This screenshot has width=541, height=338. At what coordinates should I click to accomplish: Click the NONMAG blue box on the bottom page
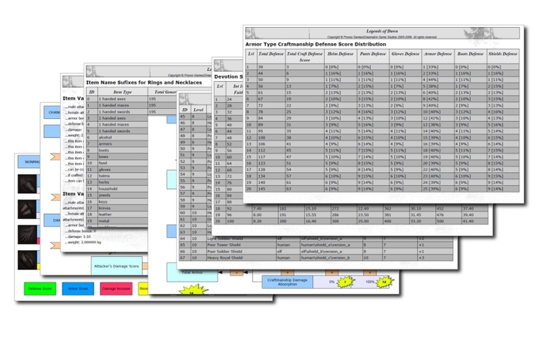click(x=29, y=161)
